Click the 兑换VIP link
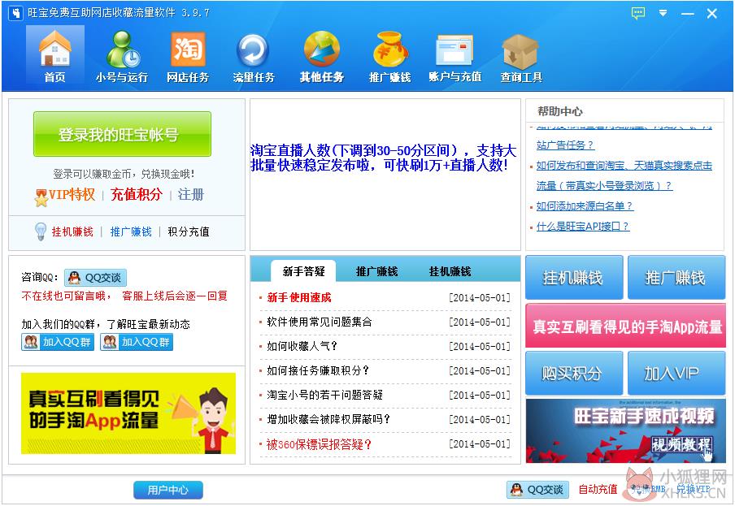This screenshot has width=735, height=506. point(693,490)
